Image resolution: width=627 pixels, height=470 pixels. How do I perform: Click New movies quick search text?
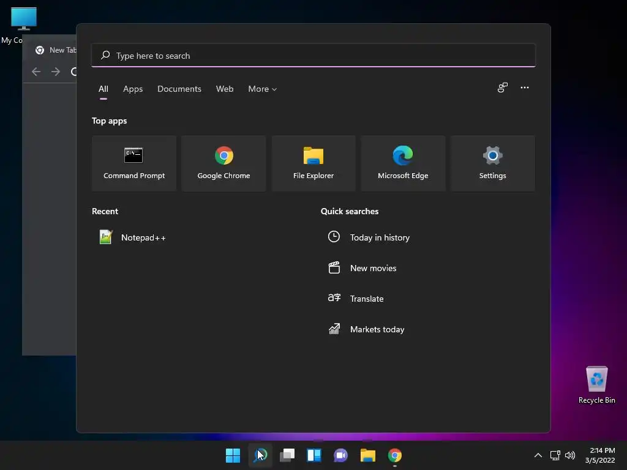tap(373, 268)
